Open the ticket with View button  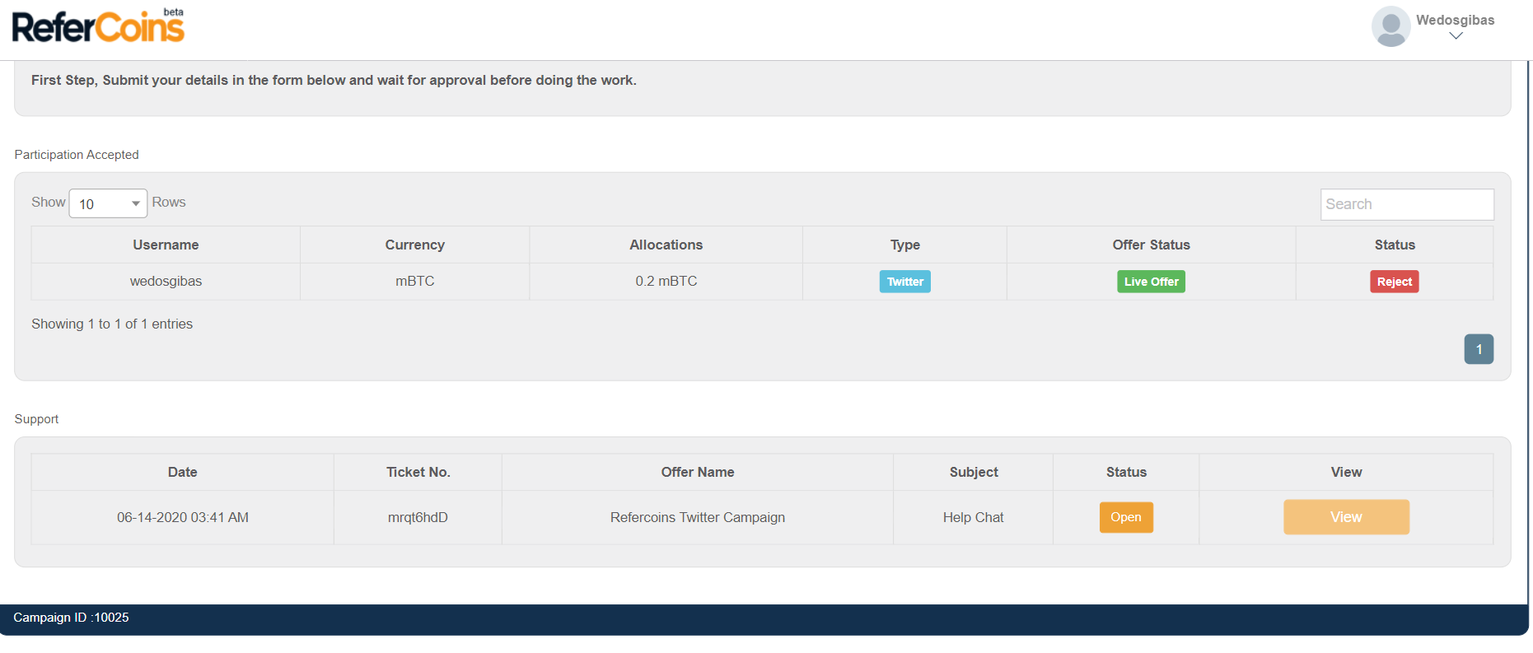(1346, 517)
